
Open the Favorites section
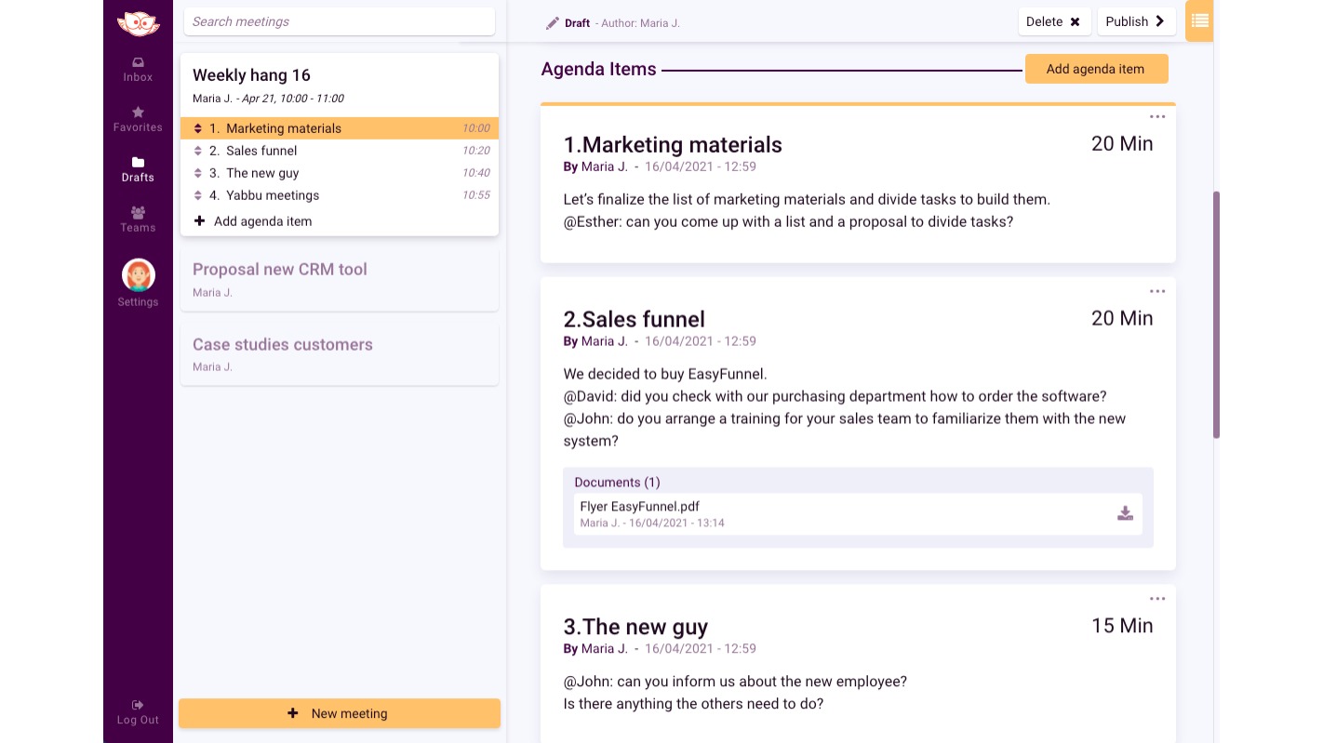(138, 119)
